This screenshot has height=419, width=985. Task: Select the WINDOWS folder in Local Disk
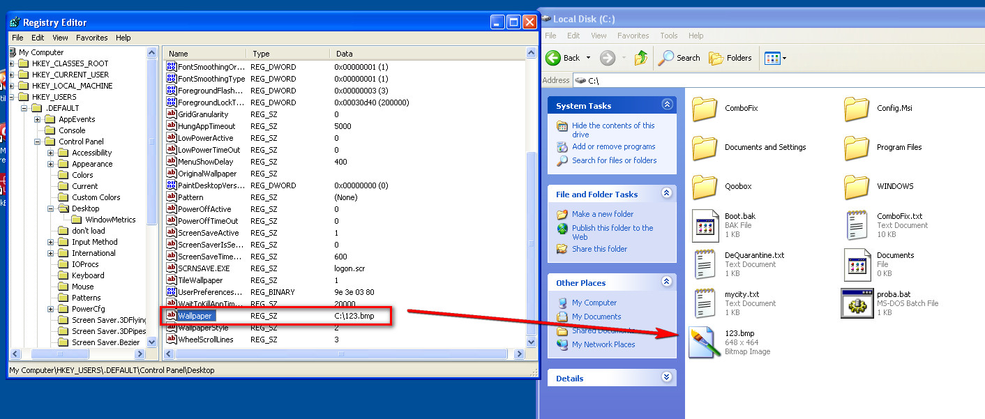[x=879, y=186]
